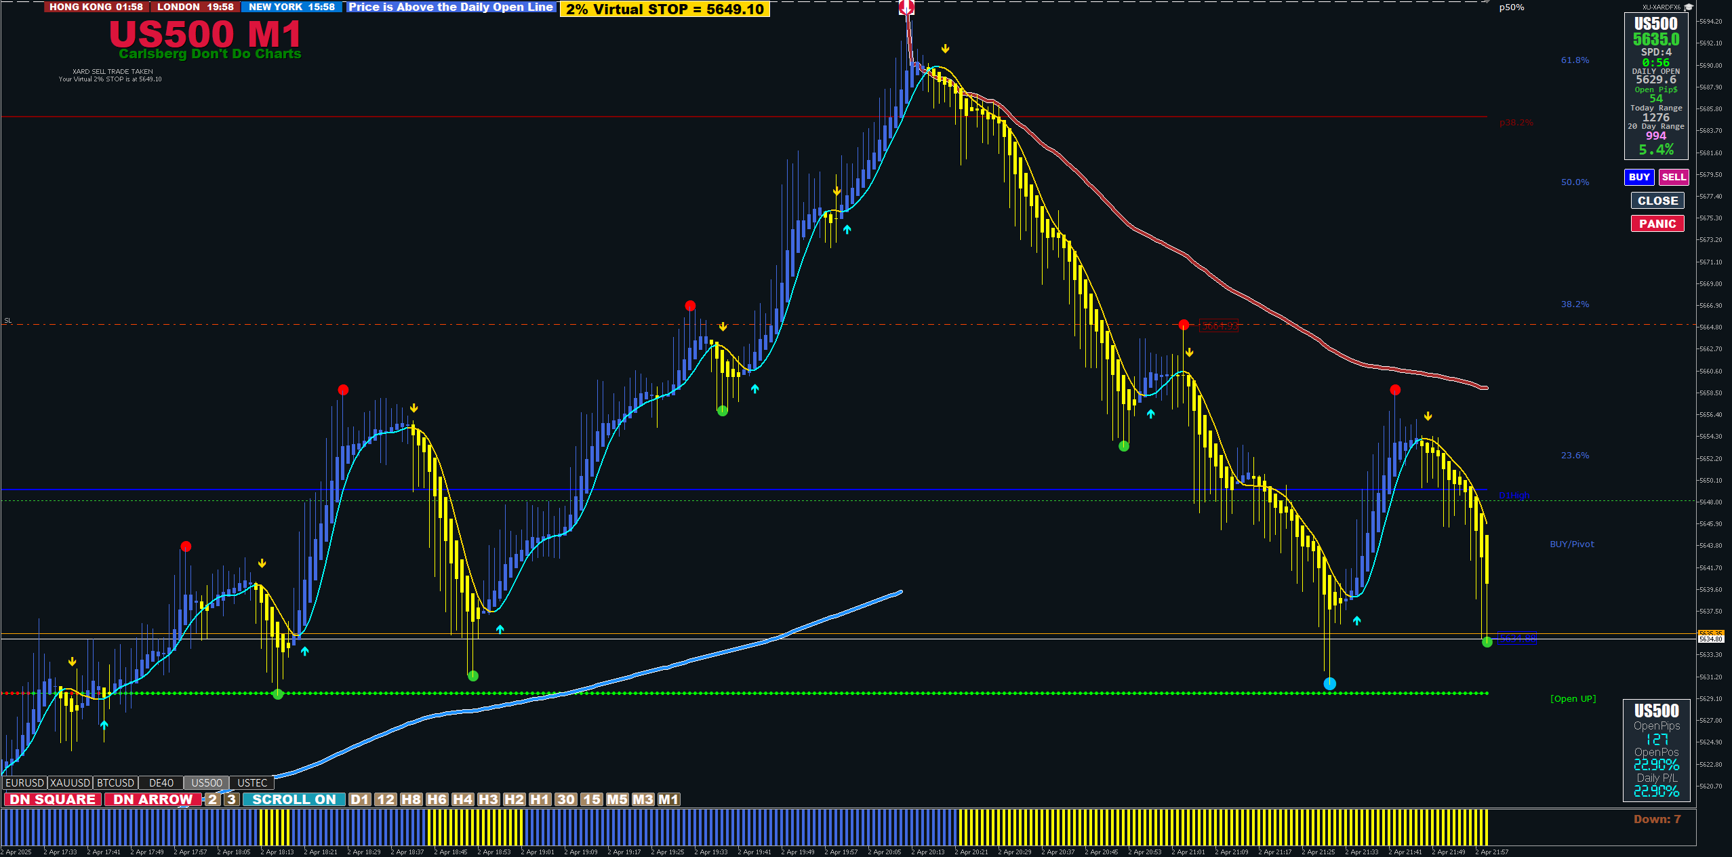Click the red dot on the SL line
The width and height of the screenshot is (1732, 857).
click(x=1184, y=325)
